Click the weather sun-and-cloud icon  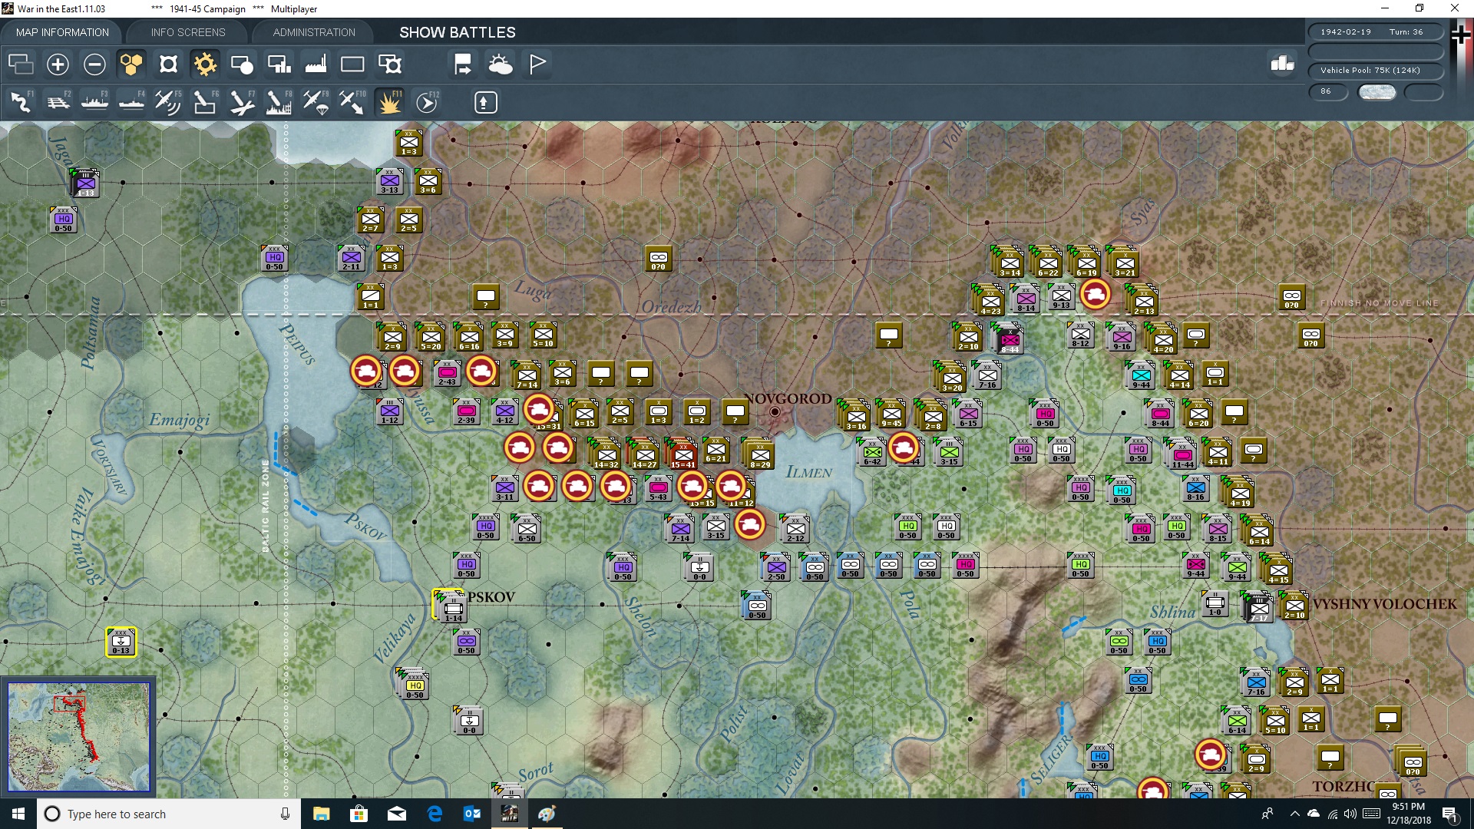coord(501,64)
